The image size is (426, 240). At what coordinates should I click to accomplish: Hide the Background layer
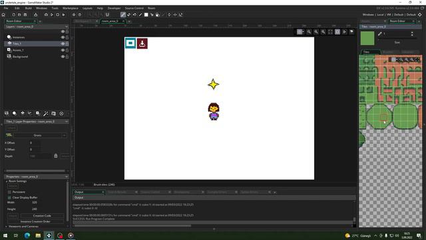click(63, 57)
